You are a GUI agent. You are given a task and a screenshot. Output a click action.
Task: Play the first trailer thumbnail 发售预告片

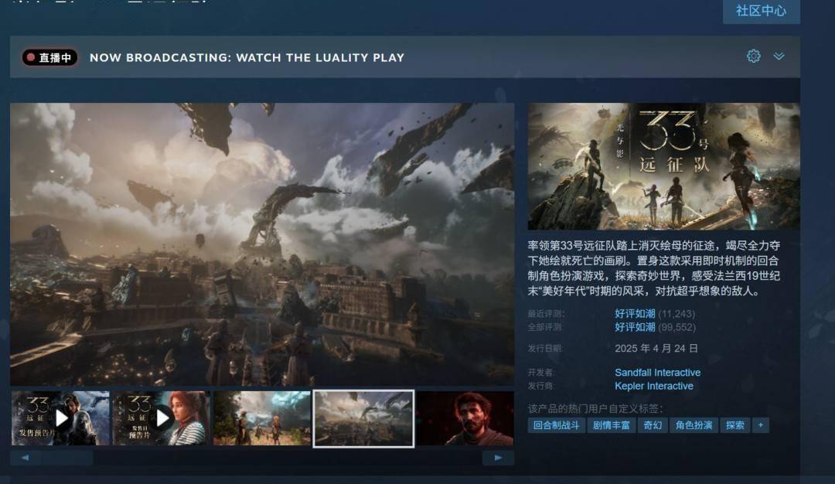[60, 418]
